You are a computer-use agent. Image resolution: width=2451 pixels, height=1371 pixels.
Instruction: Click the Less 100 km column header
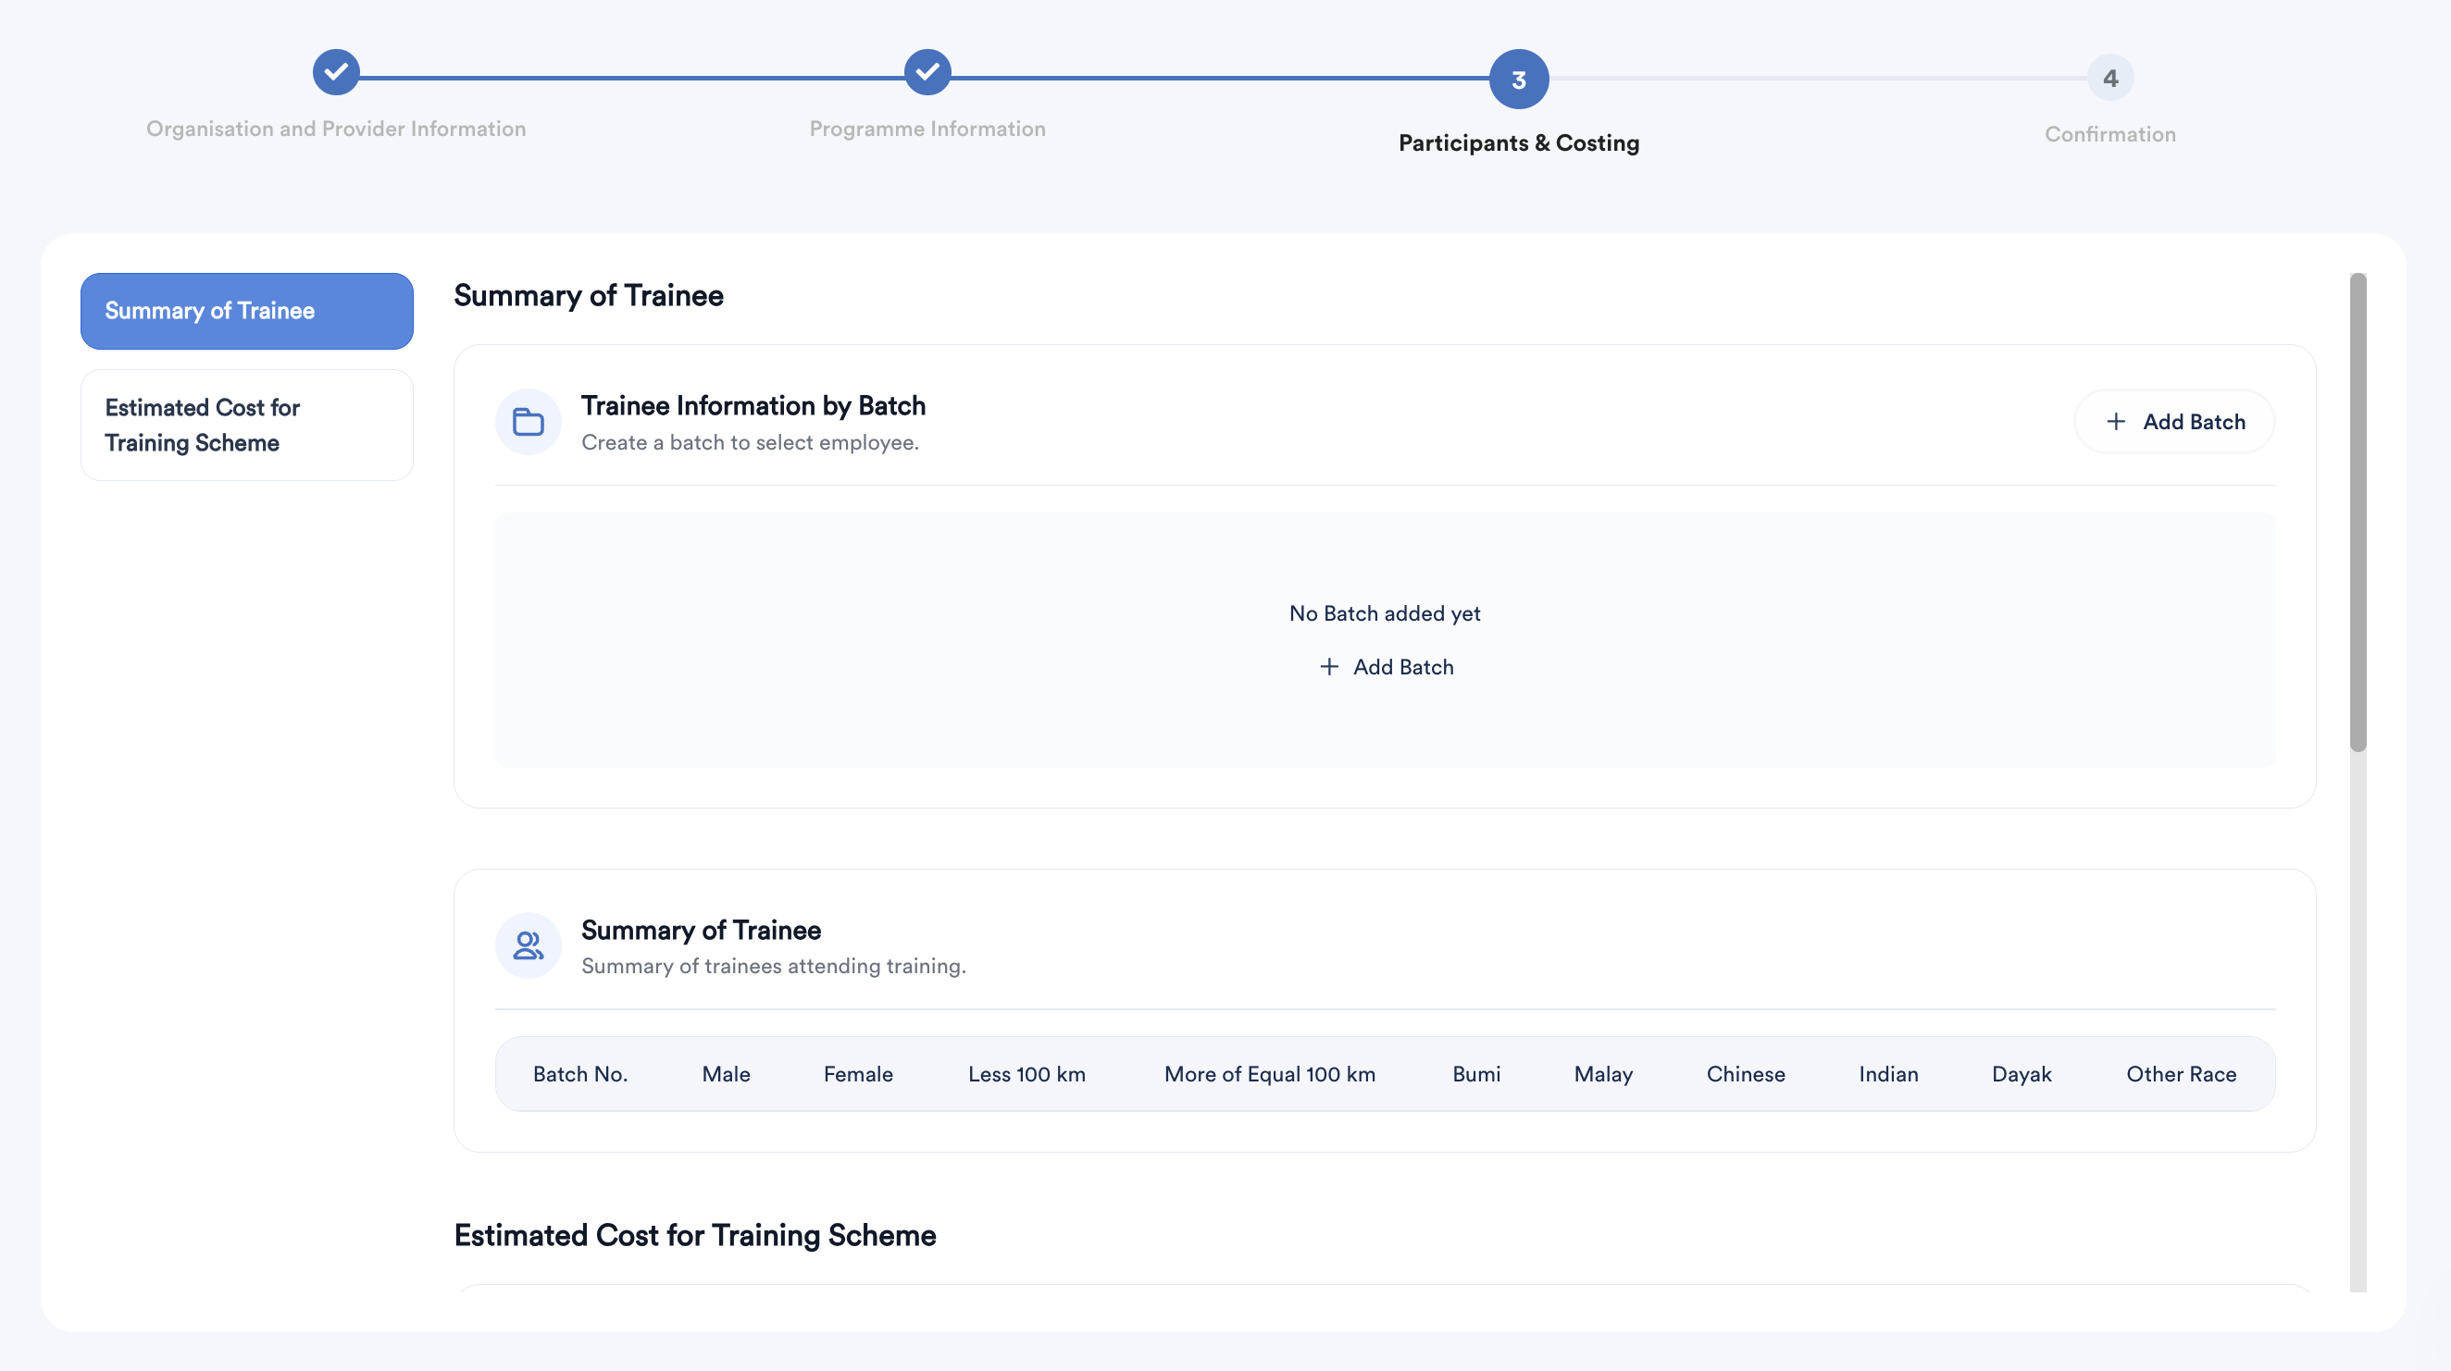pos(1026,1074)
